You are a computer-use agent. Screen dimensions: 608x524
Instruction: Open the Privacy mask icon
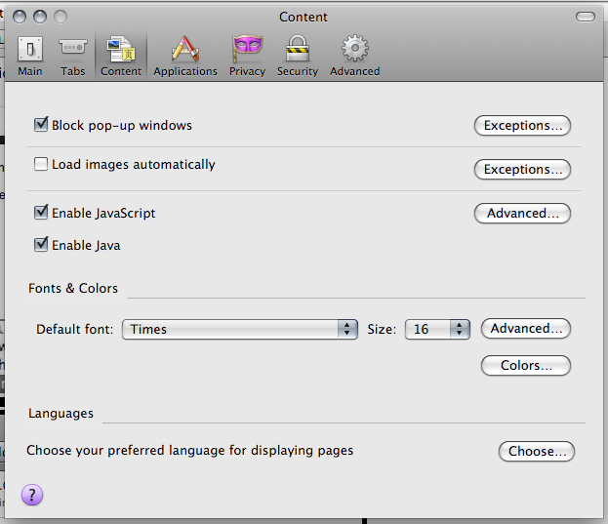(247, 49)
